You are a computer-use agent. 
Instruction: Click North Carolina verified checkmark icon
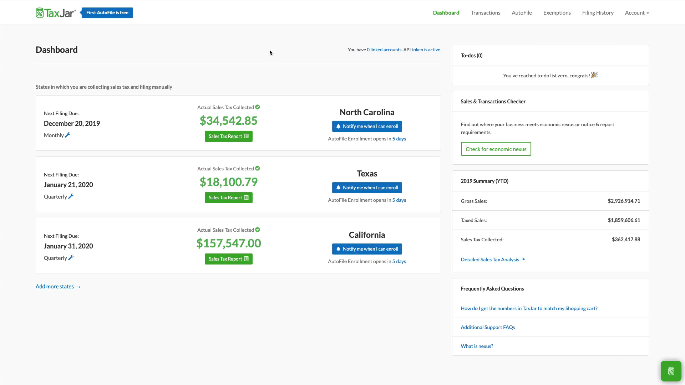pos(258,107)
